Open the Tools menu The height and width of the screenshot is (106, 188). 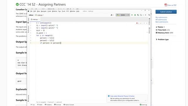click(63, 11)
